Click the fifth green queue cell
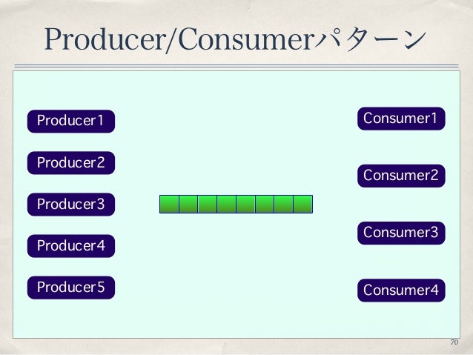This screenshot has width=473, height=355. pos(245,205)
